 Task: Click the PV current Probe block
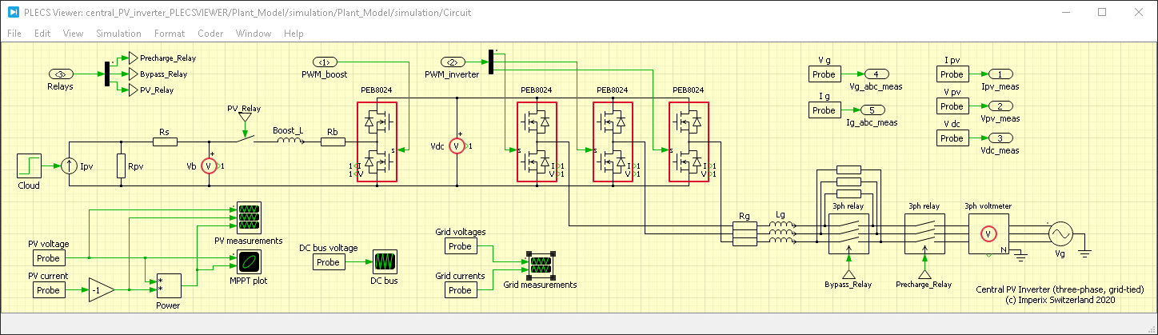(49, 290)
